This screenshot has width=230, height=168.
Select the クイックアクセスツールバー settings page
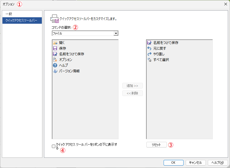tap(22, 20)
